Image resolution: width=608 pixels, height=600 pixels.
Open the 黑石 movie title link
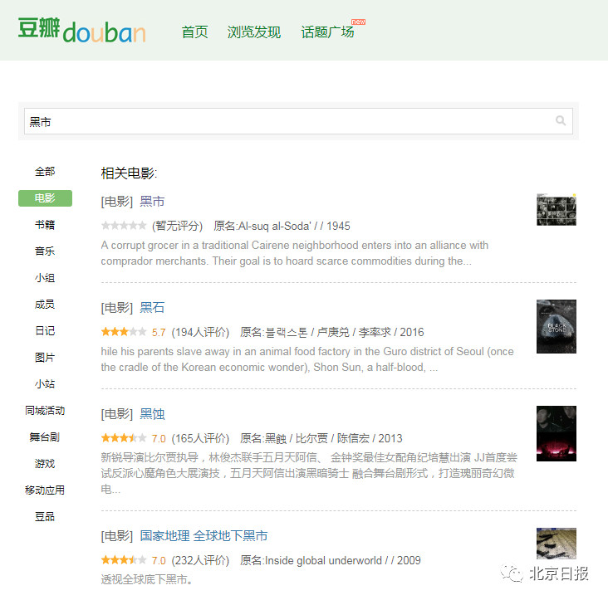click(152, 308)
